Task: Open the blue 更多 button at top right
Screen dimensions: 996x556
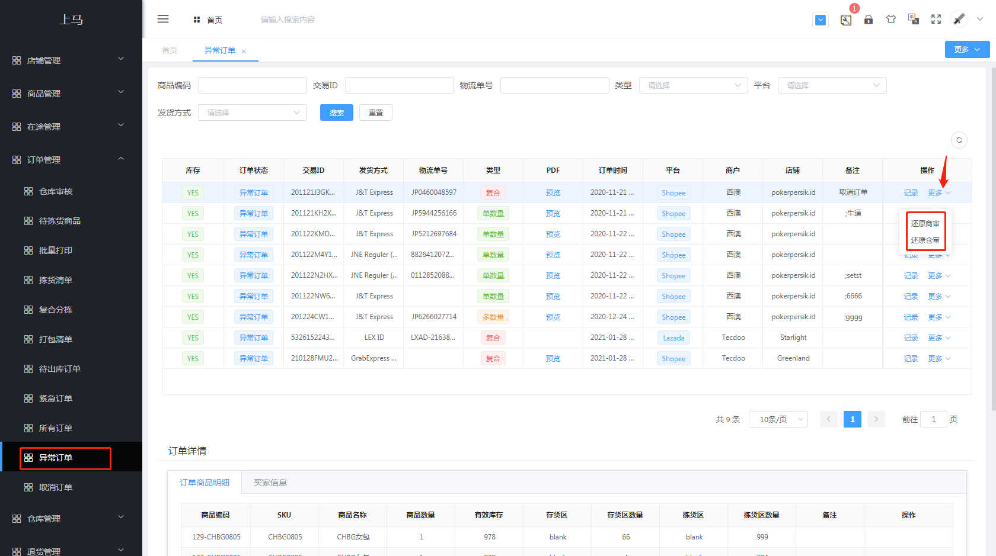Action: pos(967,50)
